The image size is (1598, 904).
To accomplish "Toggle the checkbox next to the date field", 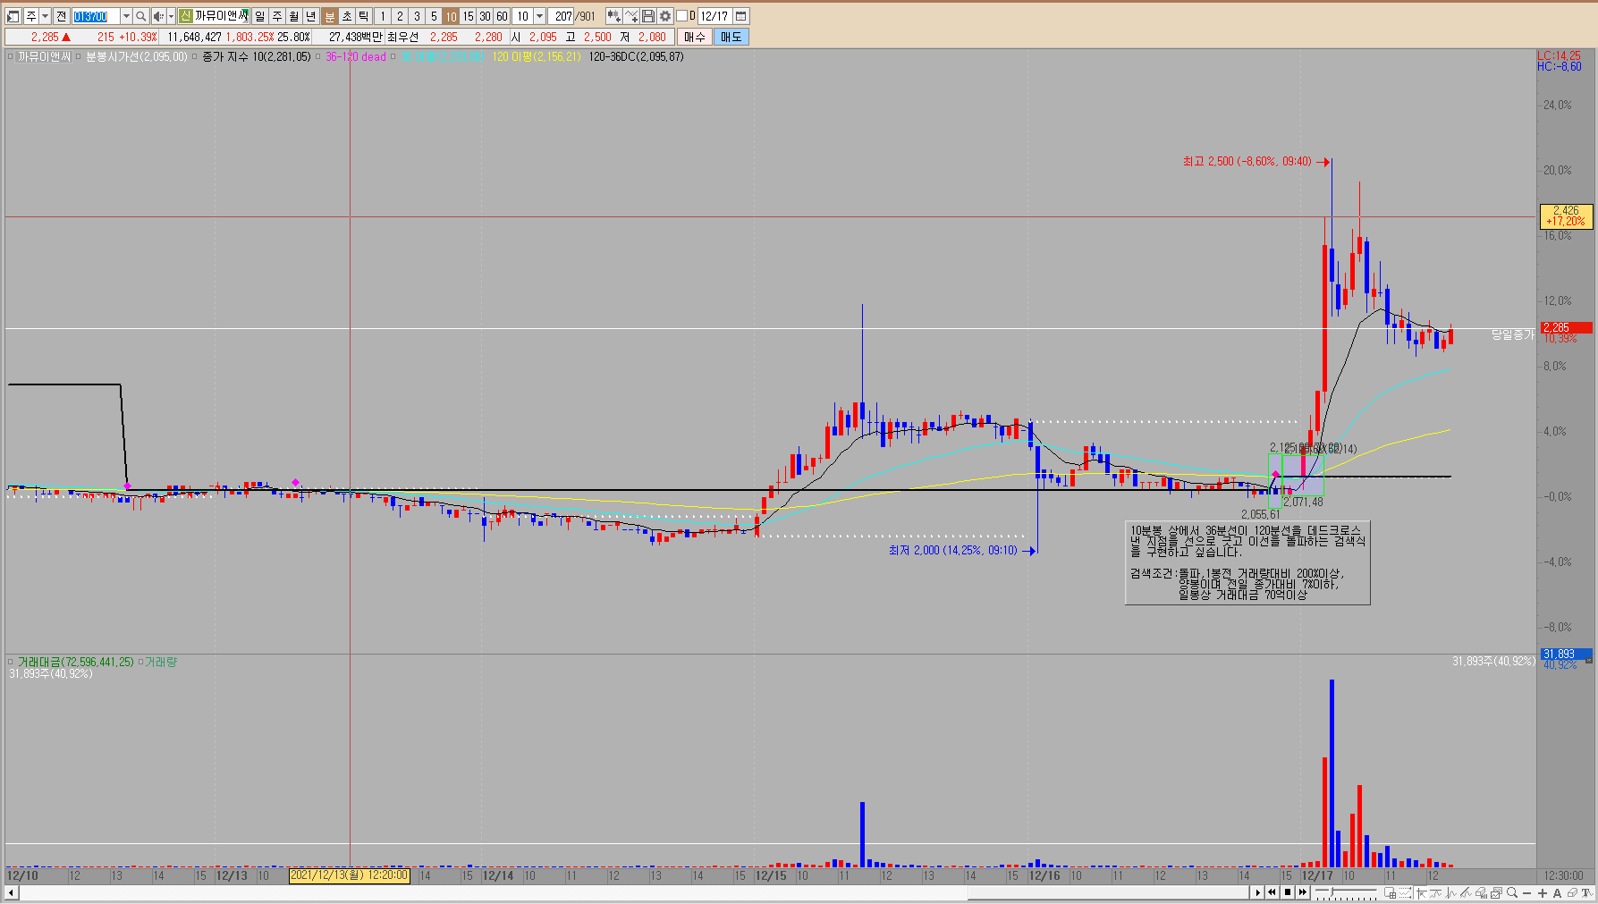I will tap(681, 16).
